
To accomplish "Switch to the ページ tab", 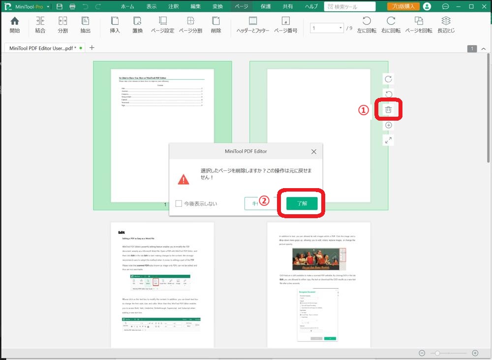I will [x=242, y=6].
